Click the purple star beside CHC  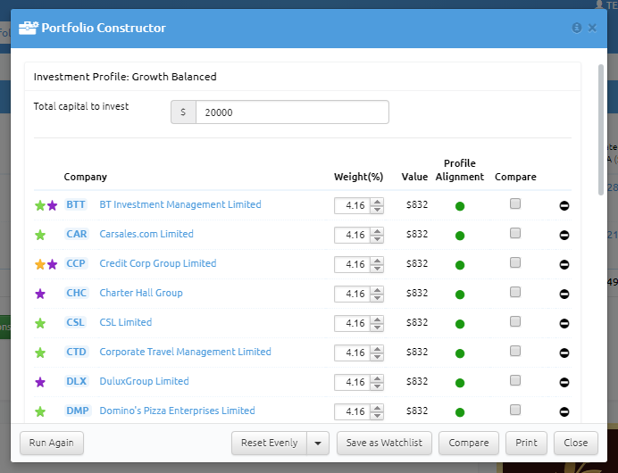pos(40,294)
